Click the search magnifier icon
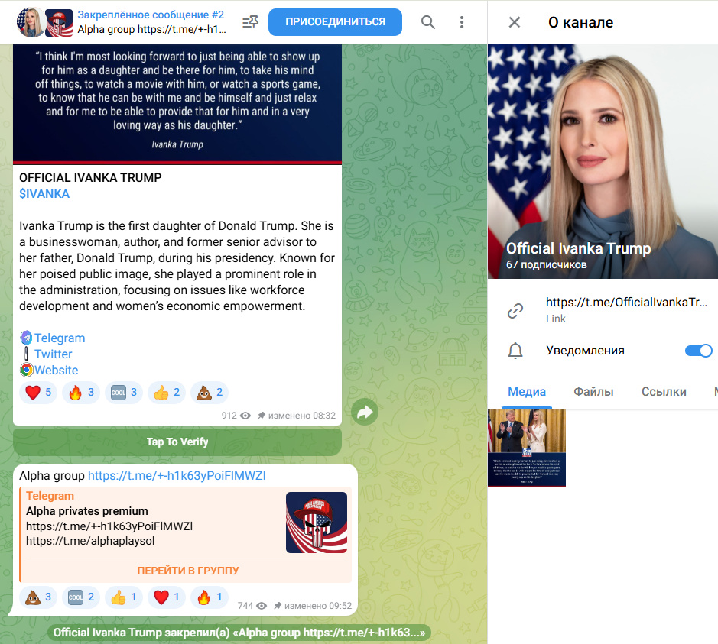 (x=427, y=22)
